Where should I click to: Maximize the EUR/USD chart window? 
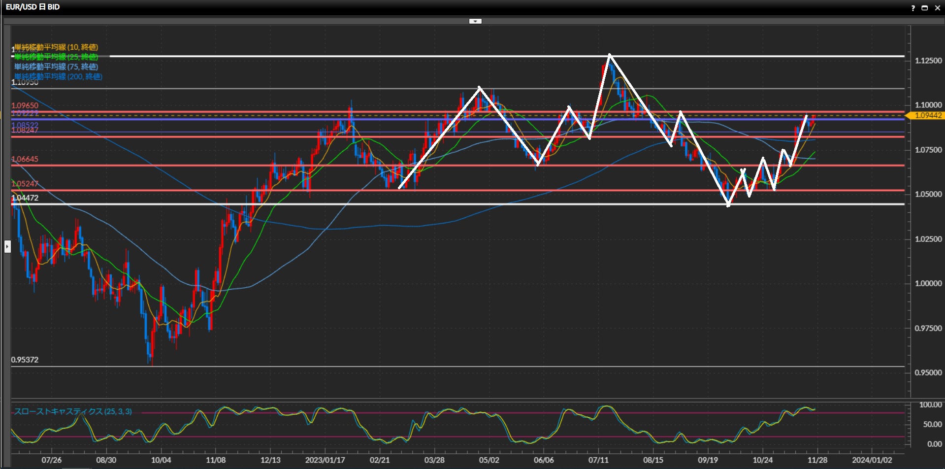tap(924, 7)
